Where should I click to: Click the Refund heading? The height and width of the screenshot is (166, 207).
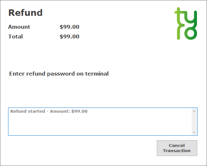(x=25, y=13)
